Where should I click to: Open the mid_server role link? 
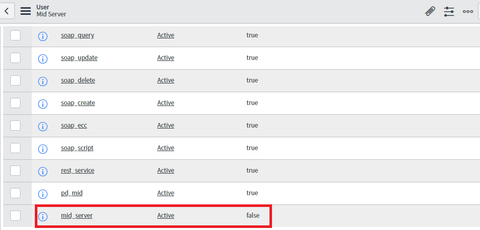pos(77,216)
